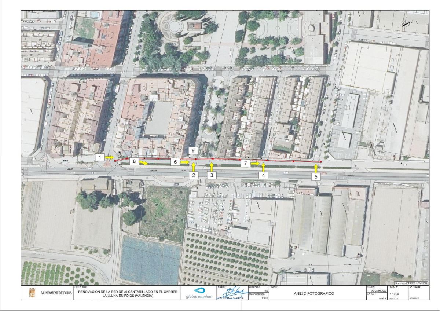Viewport: 440px width, 311px height.
Task: Select the yellow arrow next to marker 8
Action: tap(144, 163)
